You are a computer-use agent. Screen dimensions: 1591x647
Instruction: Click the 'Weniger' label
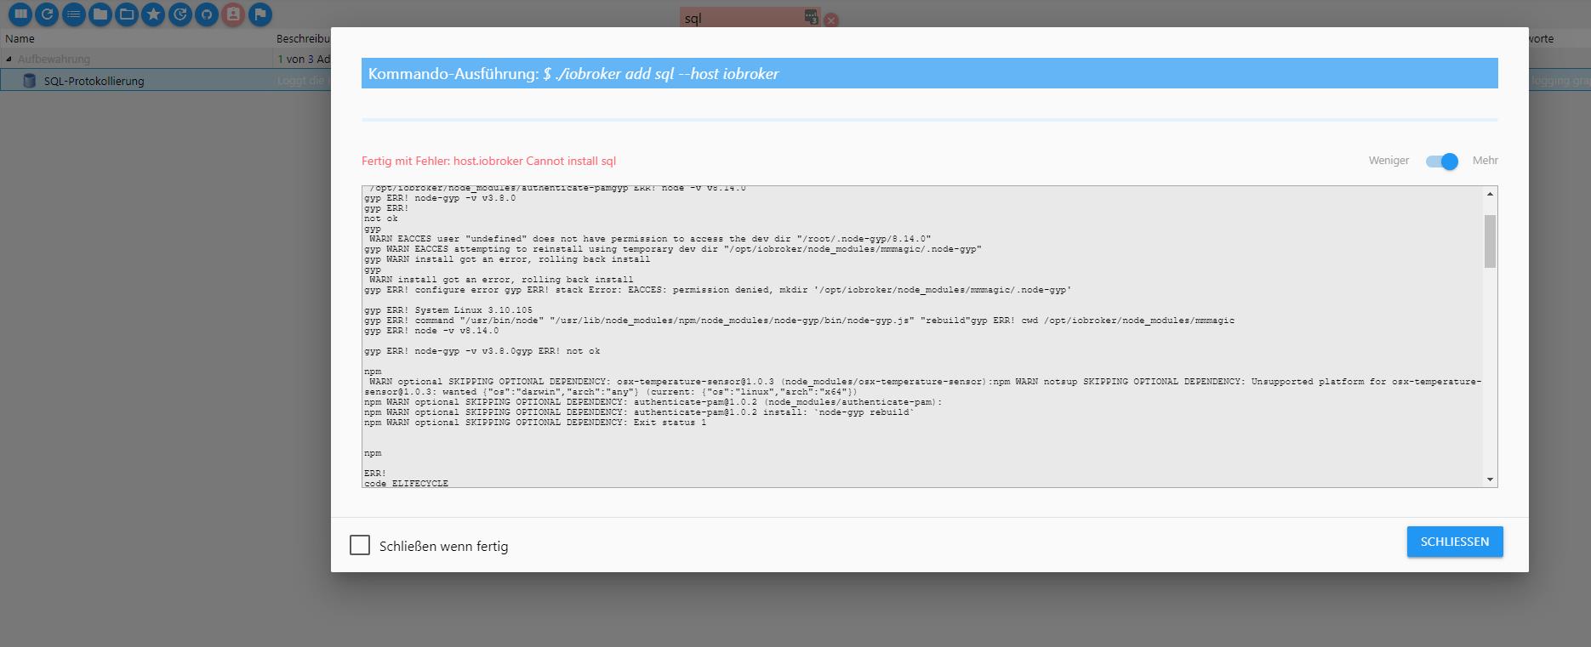1389,160
